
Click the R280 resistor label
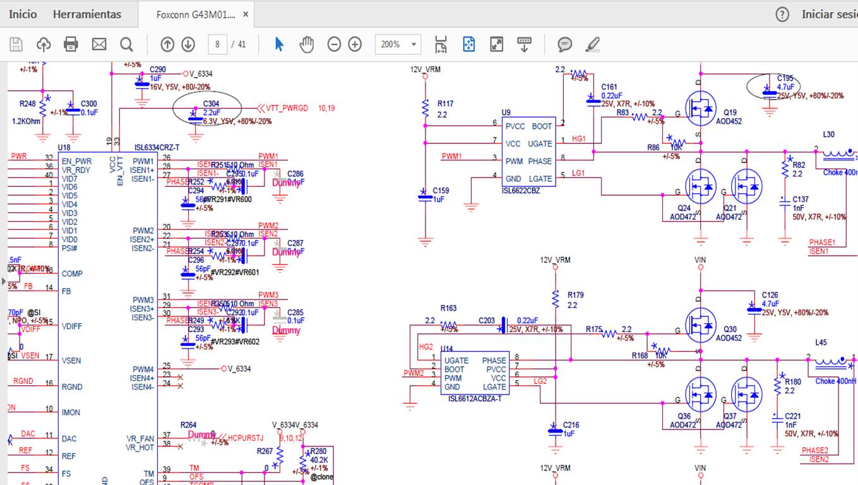click(318, 452)
